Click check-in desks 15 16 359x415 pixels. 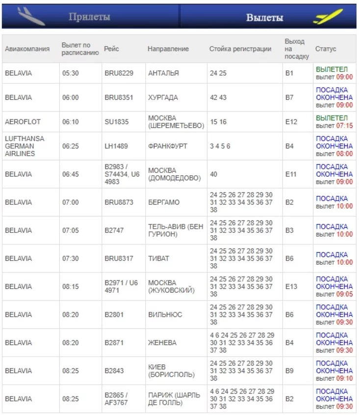(218, 122)
